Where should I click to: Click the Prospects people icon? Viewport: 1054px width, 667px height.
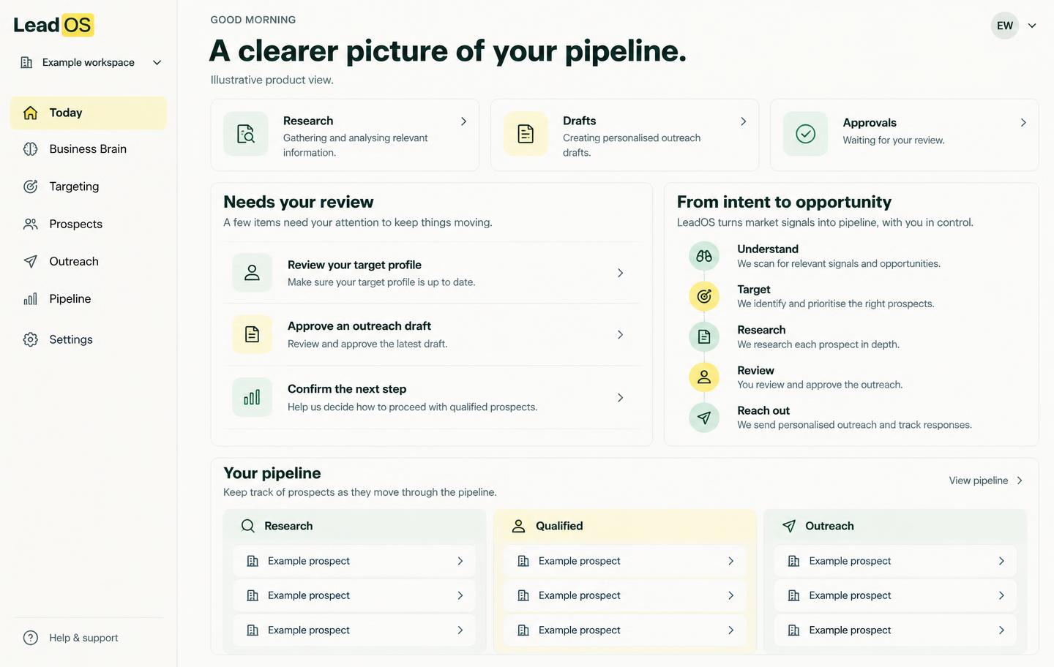click(30, 224)
